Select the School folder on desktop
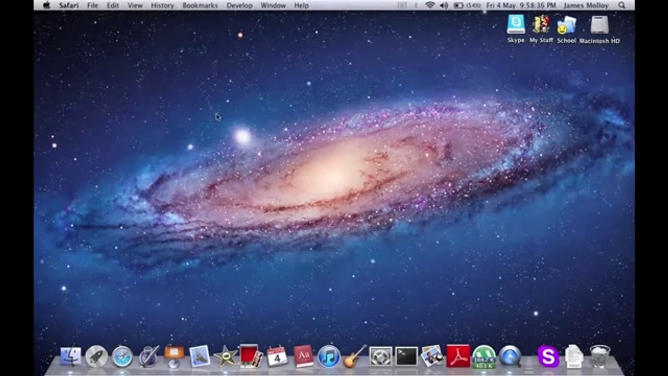The image size is (668, 376). pos(566,29)
